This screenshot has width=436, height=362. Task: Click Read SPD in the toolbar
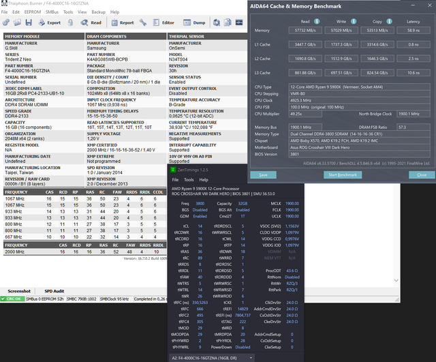[x=91, y=22]
